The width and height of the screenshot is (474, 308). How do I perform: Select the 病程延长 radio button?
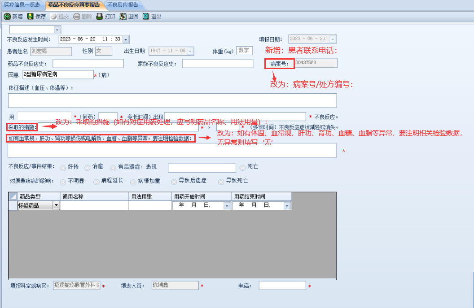pos(96,182)
